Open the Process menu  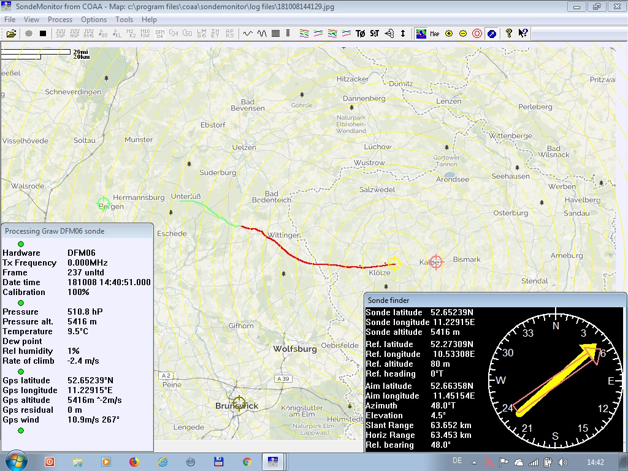click(60, 20)
